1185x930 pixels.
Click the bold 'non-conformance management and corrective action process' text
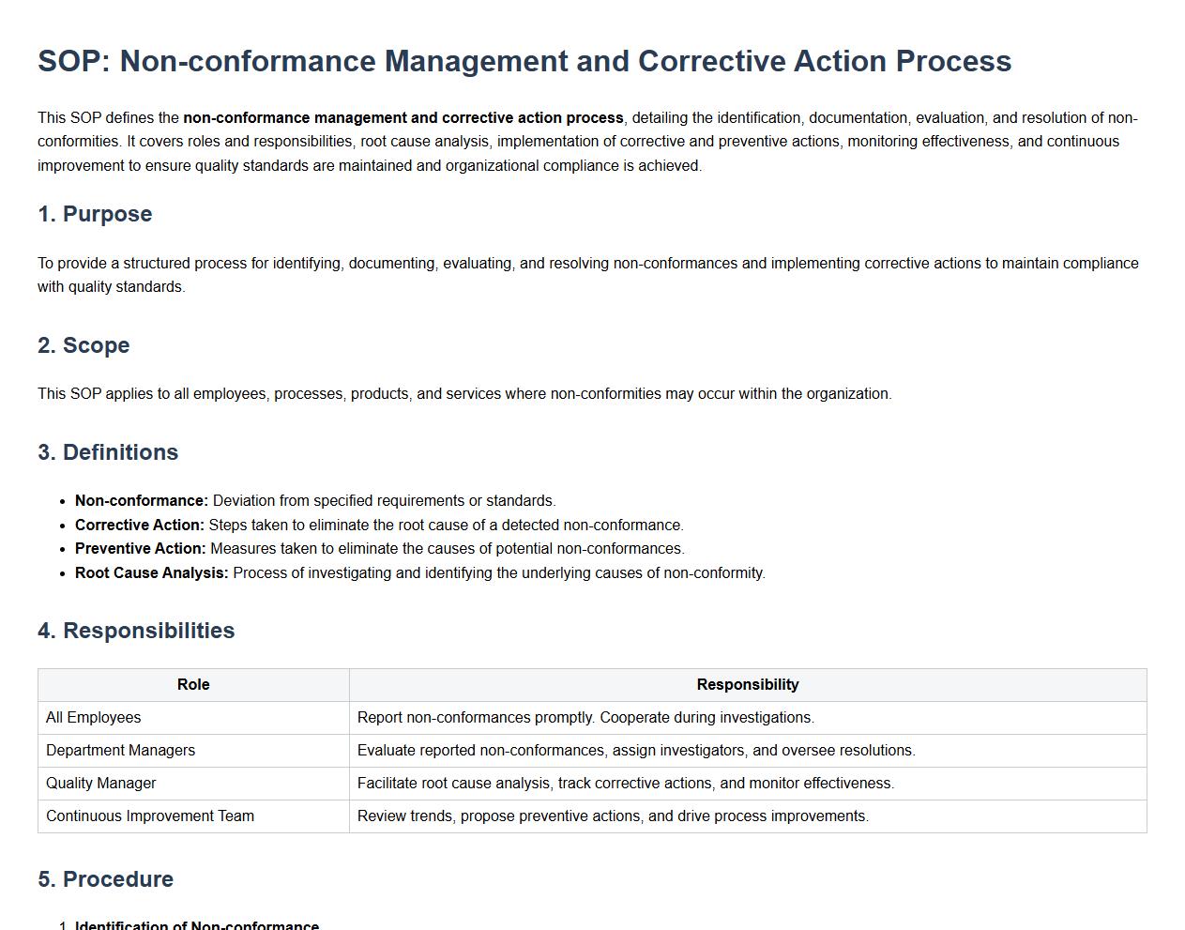[x=403, y=118]
